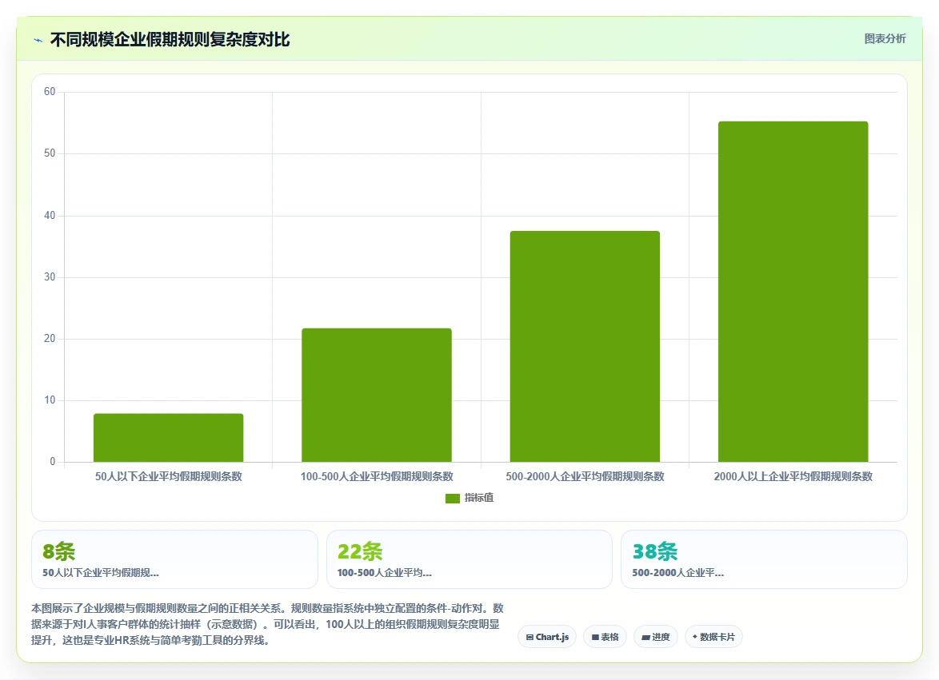Select the 进度 tag
This screenshot has height=680, width=939.
655,637
